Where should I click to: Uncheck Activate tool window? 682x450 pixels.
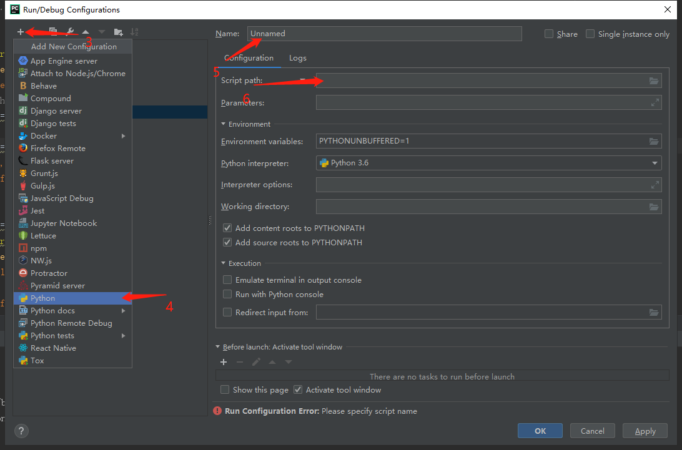(x=298, y=390)
